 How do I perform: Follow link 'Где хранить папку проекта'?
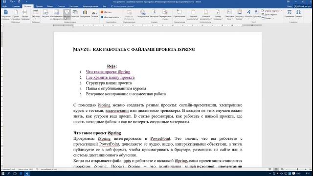110,77
